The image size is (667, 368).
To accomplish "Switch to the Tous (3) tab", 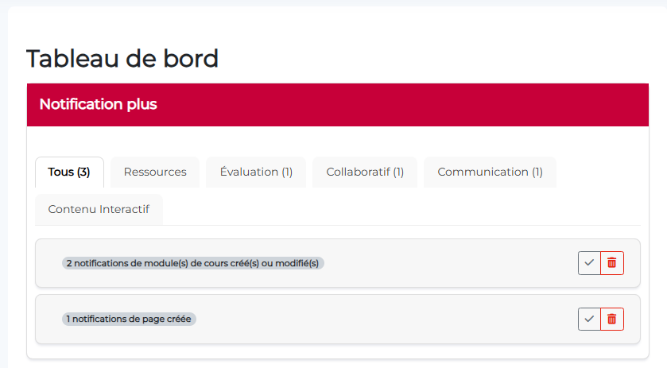I will pos(69,172).
